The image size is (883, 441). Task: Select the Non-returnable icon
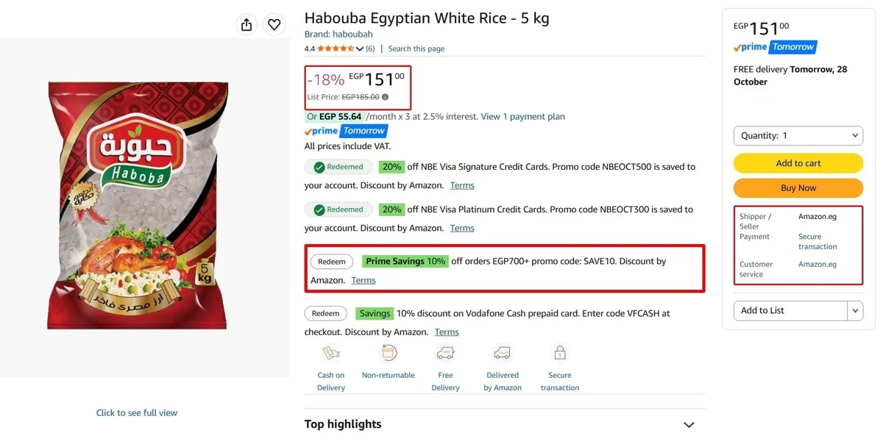pyautogui.click(x=389, y=354)
